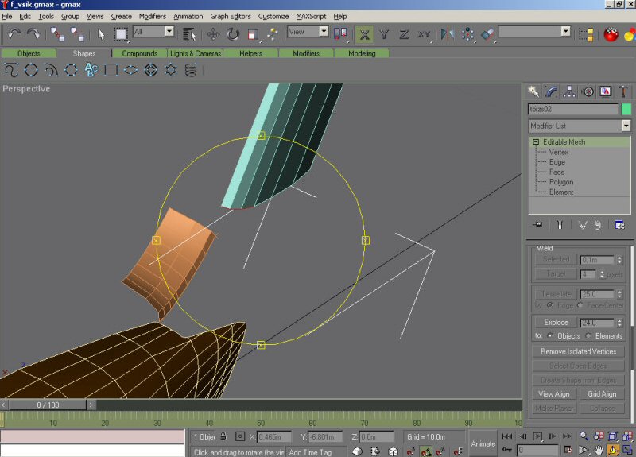Select the Elements radio button for Explode
636x457 pixels.
590,335
